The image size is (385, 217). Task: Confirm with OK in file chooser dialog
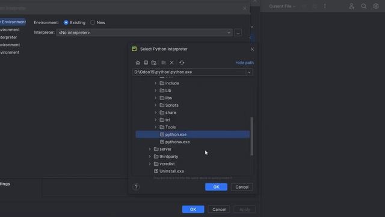(x=216, y=187)
